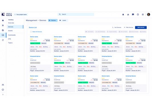Click the Select All Devices label
The height and width of the screenshot is (108, 152).
coord(37,32)
